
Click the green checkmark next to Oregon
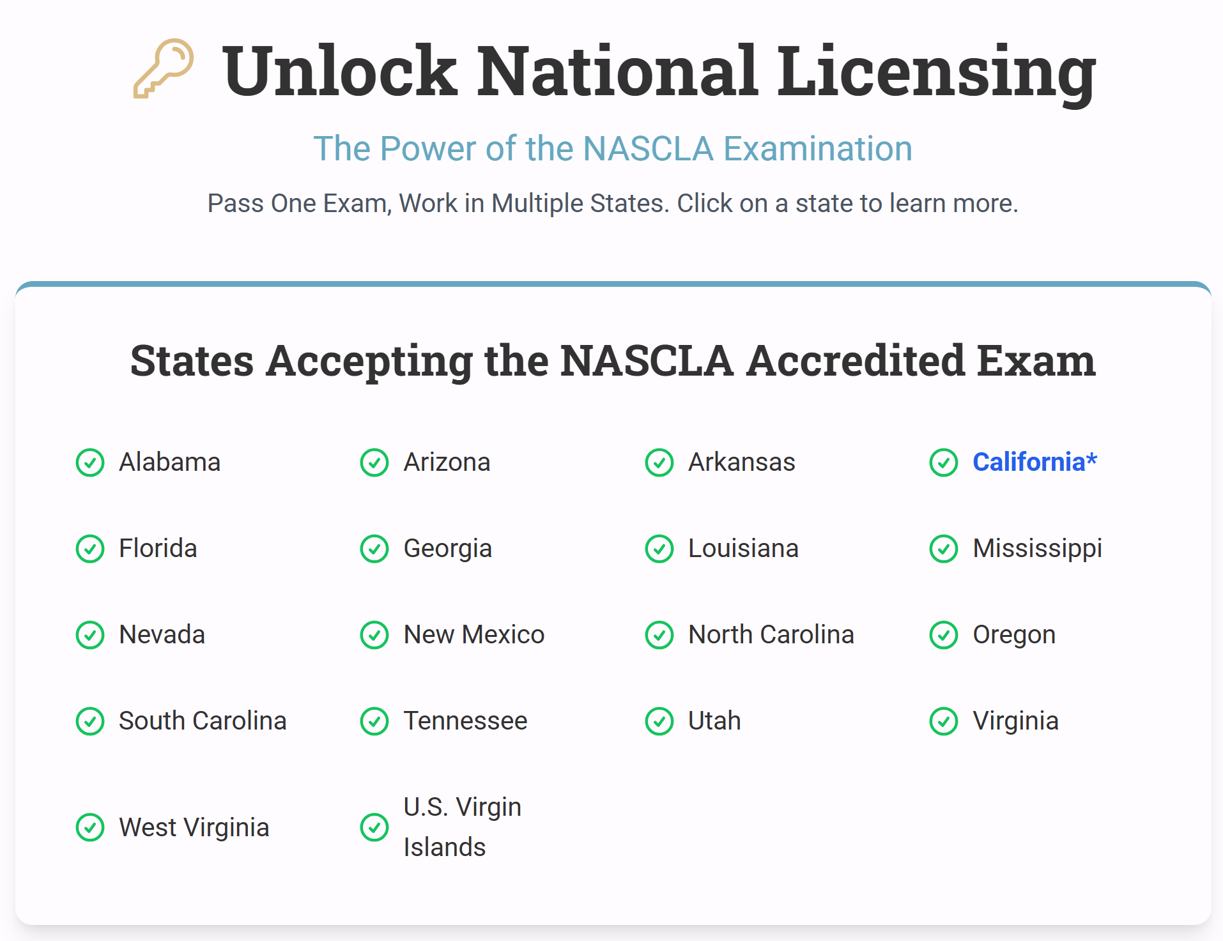click(x=944, y=635)
